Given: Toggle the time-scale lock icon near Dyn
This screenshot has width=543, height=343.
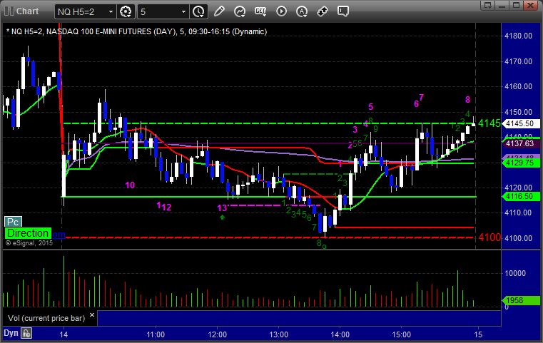Looking at the screenshot, I should (x=26, y=333).
